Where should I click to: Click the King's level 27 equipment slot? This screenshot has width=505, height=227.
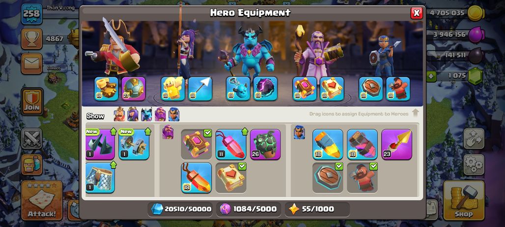point(134,89)
